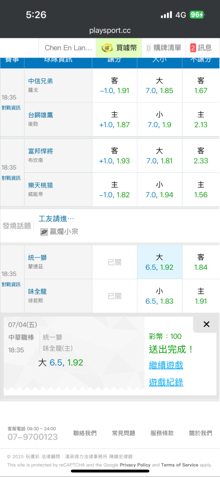Toggle 統一獅 大 6.5, 1.92 selection

click(x=160, y=262)
